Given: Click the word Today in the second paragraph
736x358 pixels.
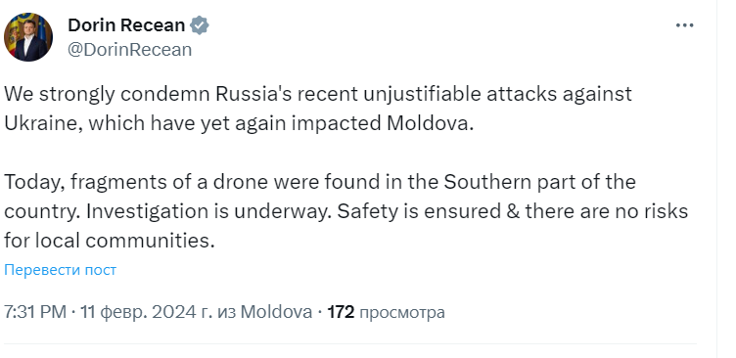Looking at the screenshot, I should (34, 182).
